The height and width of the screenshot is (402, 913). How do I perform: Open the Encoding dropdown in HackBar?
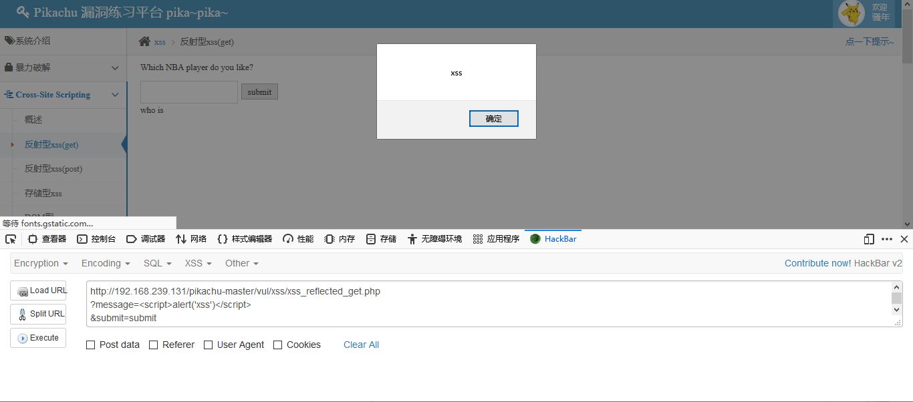pyautogui.click(x=106, y=263)
